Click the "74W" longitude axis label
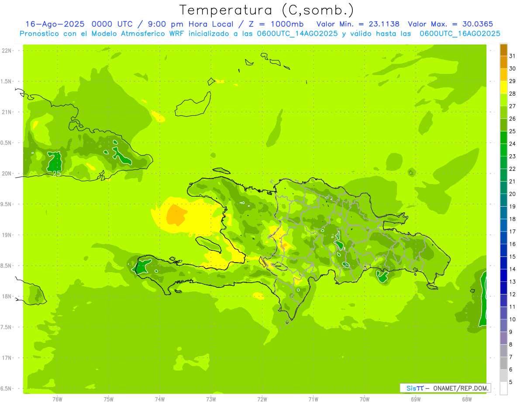 tap(160, 399)
